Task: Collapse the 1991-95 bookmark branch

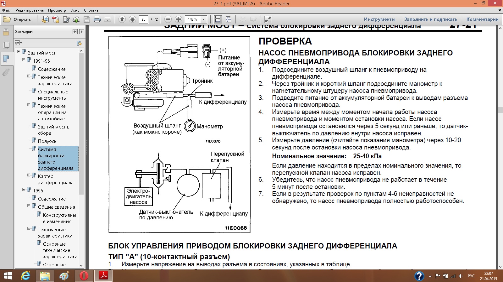Action: [x=24, y=60]
